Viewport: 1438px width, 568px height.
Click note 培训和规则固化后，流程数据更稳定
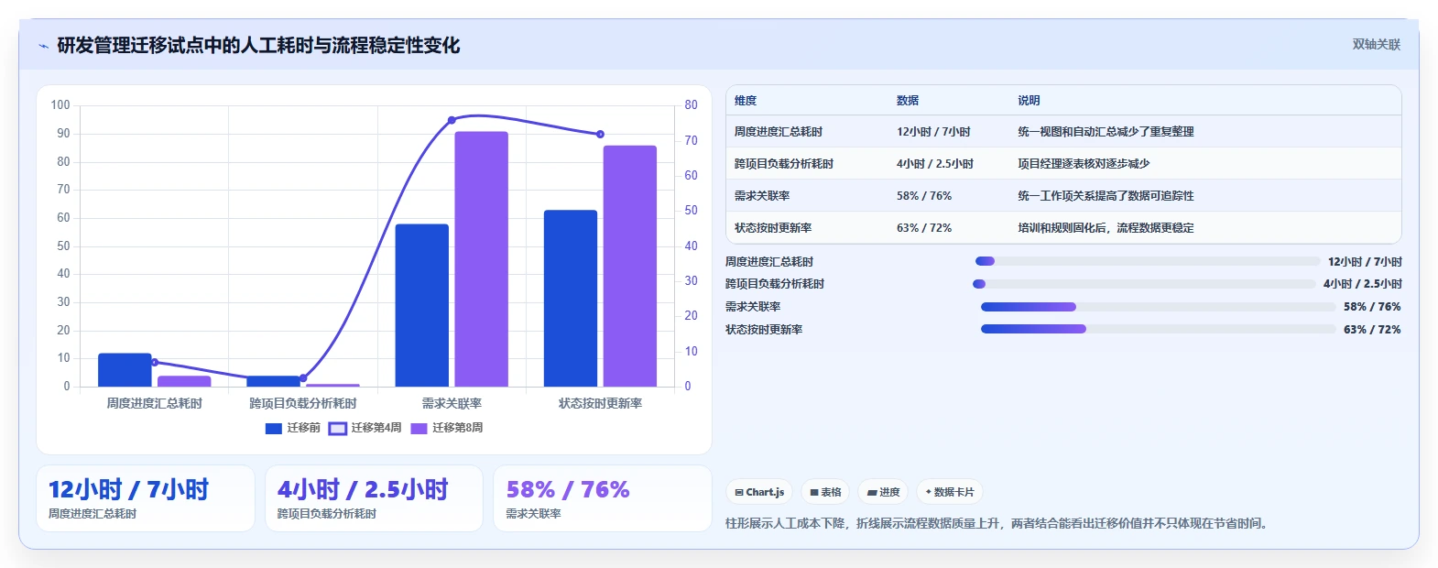pyautogui.click(x=1106, y=228)
